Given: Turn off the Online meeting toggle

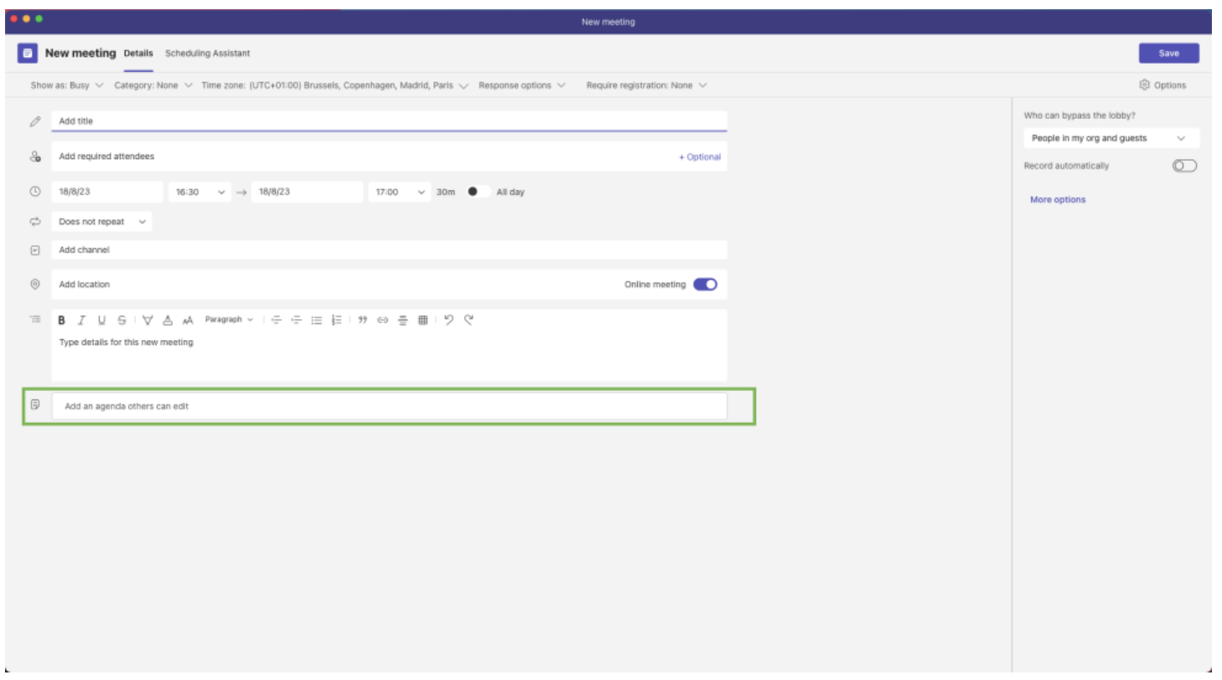Looking at the screenshot, I should [705, 285].
